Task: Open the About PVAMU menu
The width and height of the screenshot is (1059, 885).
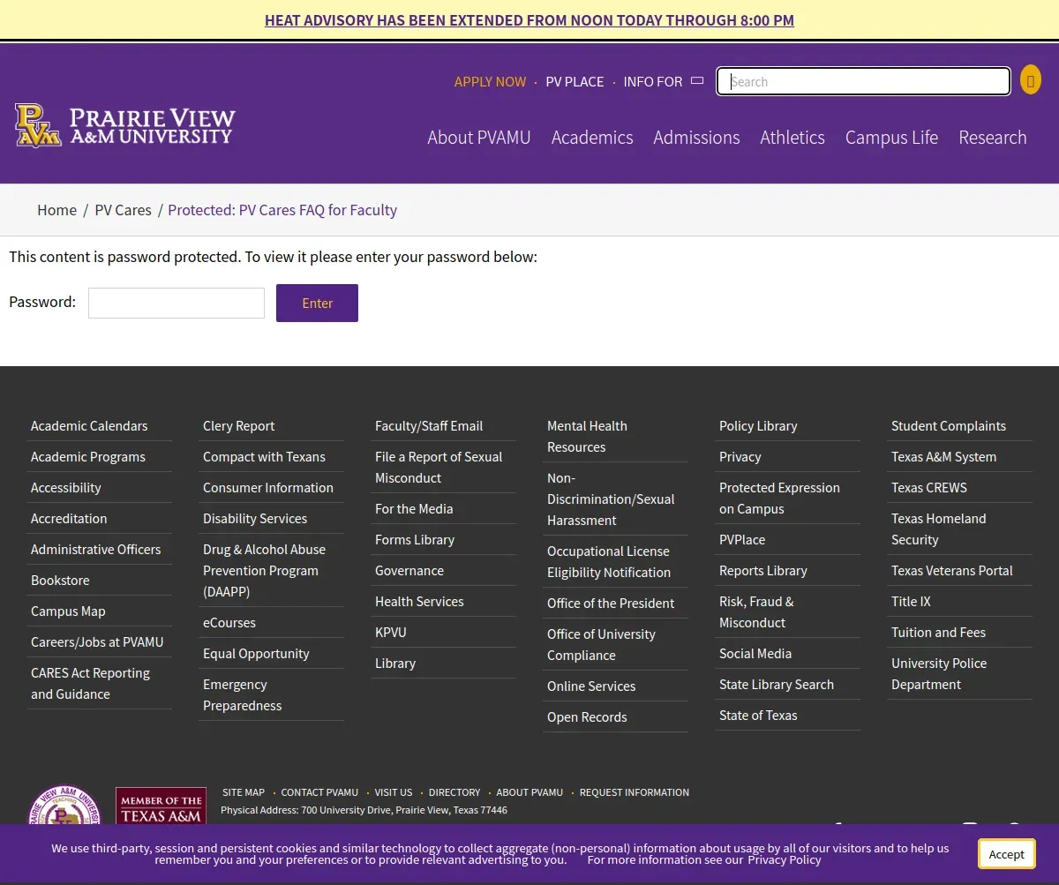Action: pyautogui.click(x=479, y=138)
